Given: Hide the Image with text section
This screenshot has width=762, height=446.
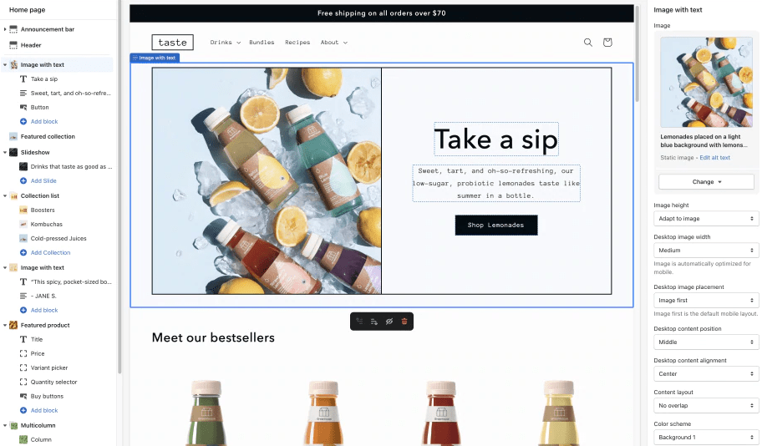Looking at the screenshot, I should coord(389,321).
